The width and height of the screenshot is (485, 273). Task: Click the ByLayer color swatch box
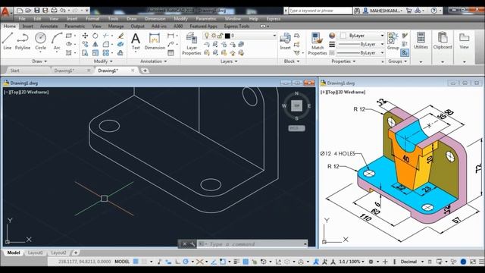point(343,36)
